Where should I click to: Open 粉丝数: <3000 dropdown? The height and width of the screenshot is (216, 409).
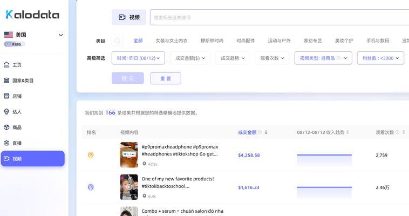pyautogui.click(x=380, y=58)
